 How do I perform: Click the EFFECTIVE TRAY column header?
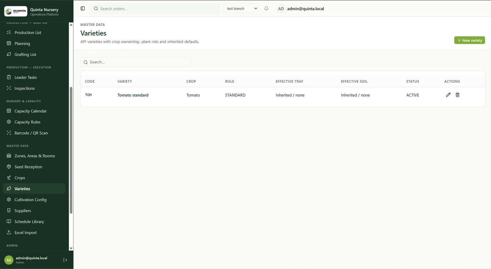coord(289,81)
